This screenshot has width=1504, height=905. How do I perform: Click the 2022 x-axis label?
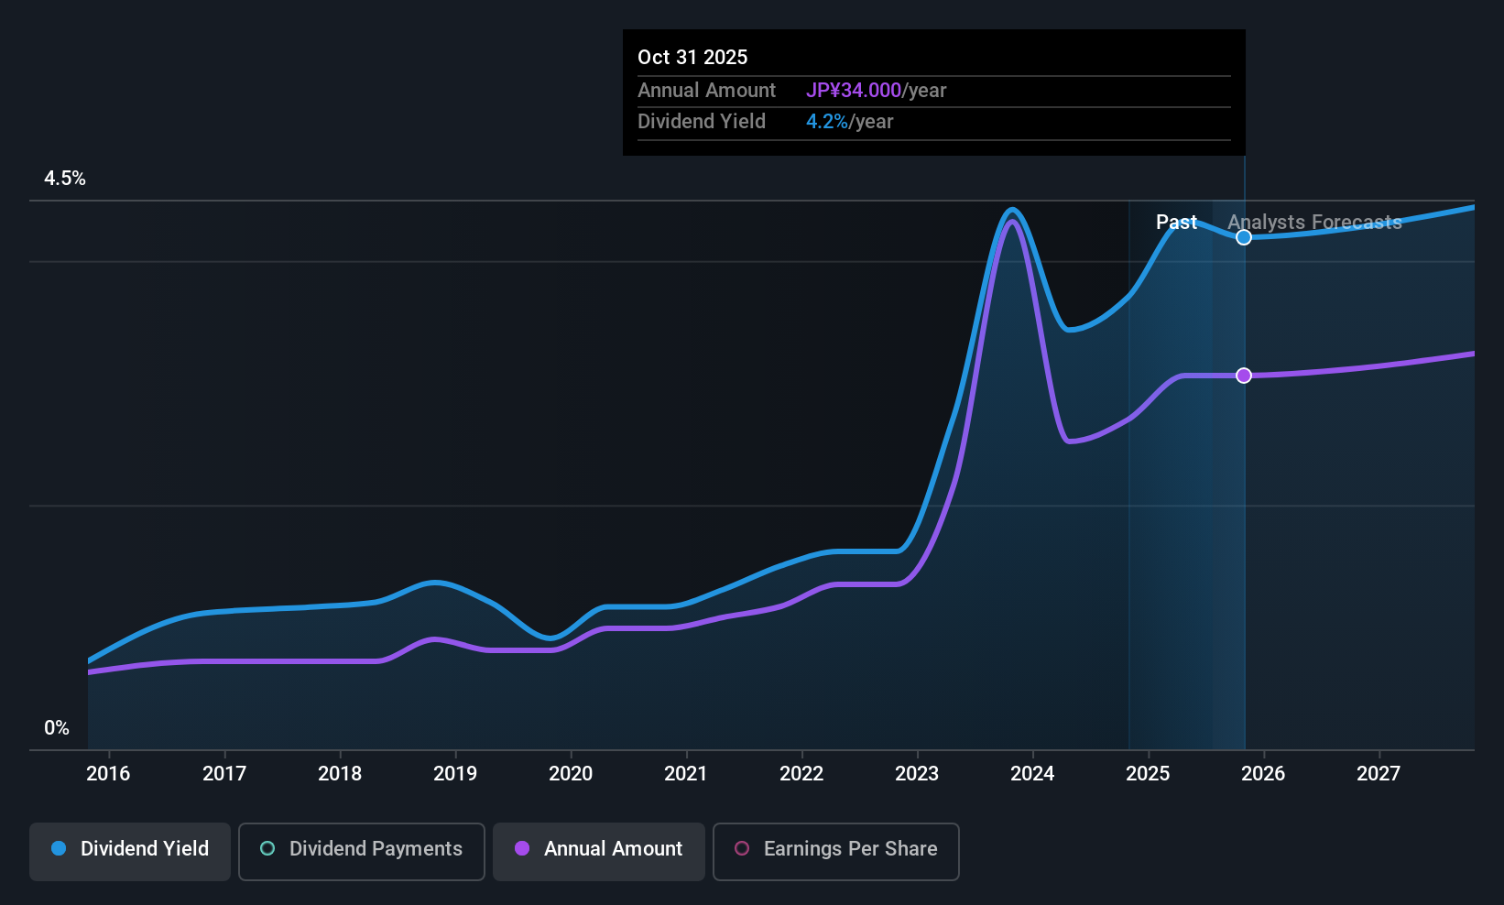(x=801, y=774)
